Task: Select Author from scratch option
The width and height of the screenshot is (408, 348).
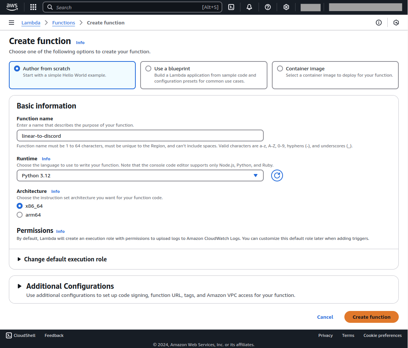Action: pos(73,75)
